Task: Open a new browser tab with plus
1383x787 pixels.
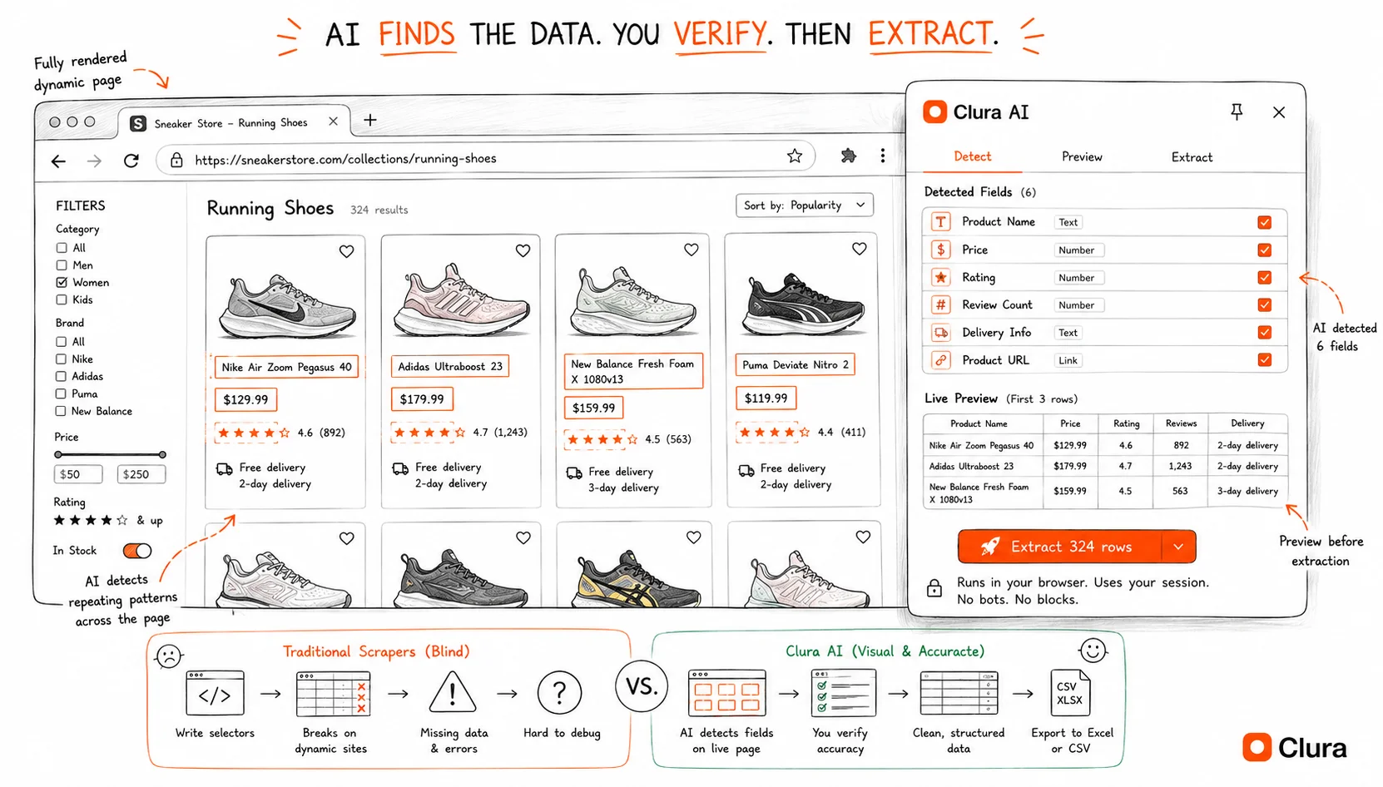Action: point(370,121)
